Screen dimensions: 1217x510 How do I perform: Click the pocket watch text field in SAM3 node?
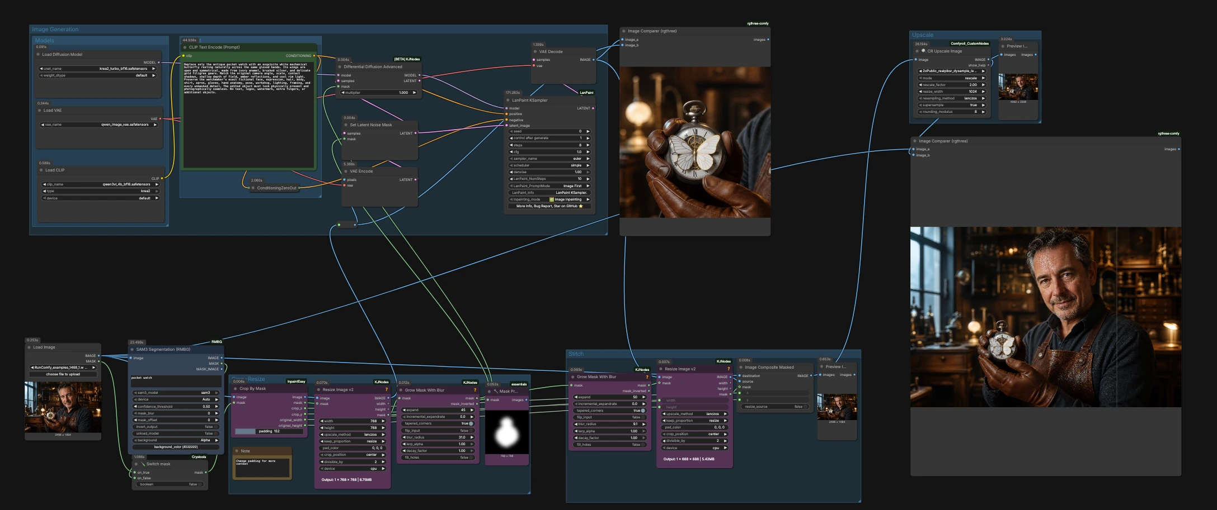[176, 381]
